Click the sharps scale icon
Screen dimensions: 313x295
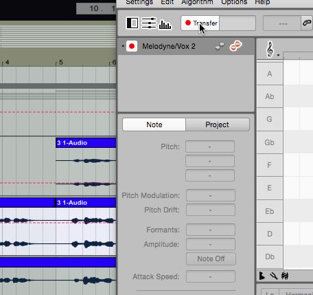(285, 276)
